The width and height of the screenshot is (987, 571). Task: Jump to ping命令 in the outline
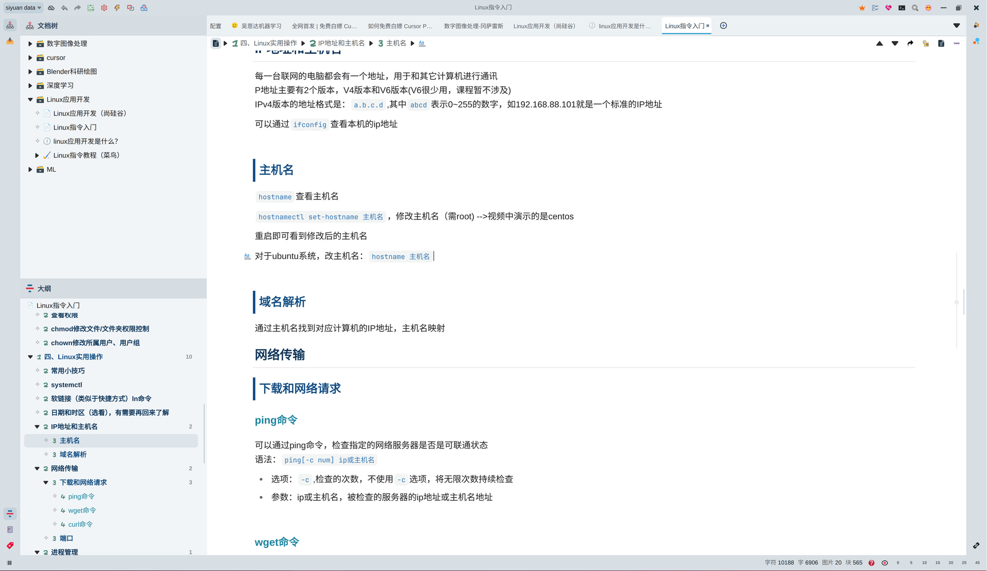[81, 496]
